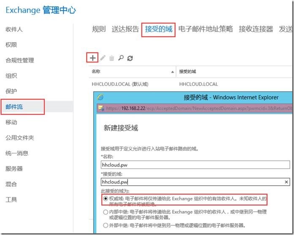Open 移动 in the sidebar

pos(11,122)
